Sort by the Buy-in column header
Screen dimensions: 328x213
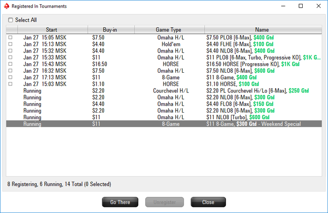111,30
